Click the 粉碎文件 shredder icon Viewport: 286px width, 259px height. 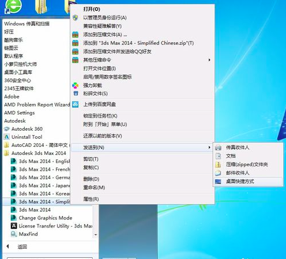pos(76,94)
